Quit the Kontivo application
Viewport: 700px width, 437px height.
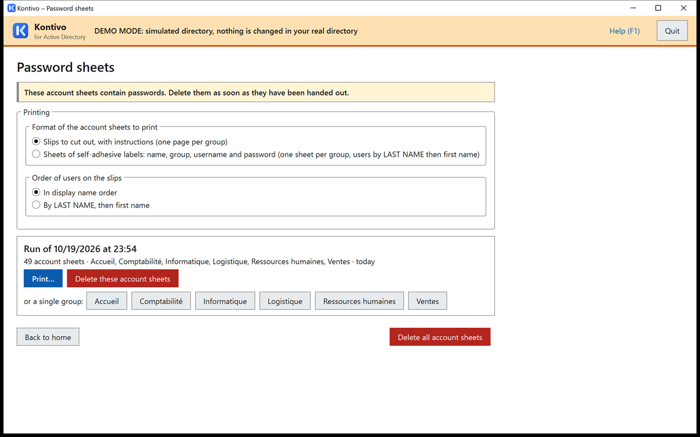point(672,31)
